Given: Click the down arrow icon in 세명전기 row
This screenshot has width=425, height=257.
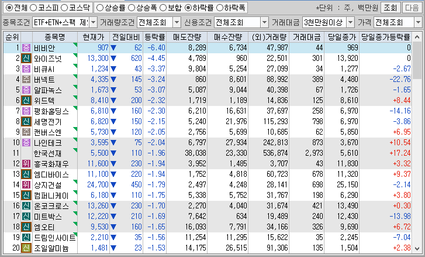Looking at the screenshot, I should coord(113,122).
